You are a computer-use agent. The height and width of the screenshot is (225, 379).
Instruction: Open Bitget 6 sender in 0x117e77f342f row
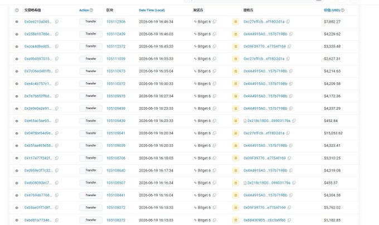[x=204, y=158]
